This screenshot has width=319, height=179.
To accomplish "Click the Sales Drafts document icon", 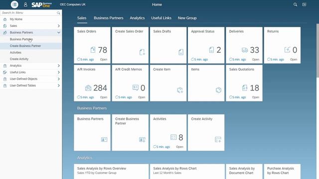I will 181,52.
